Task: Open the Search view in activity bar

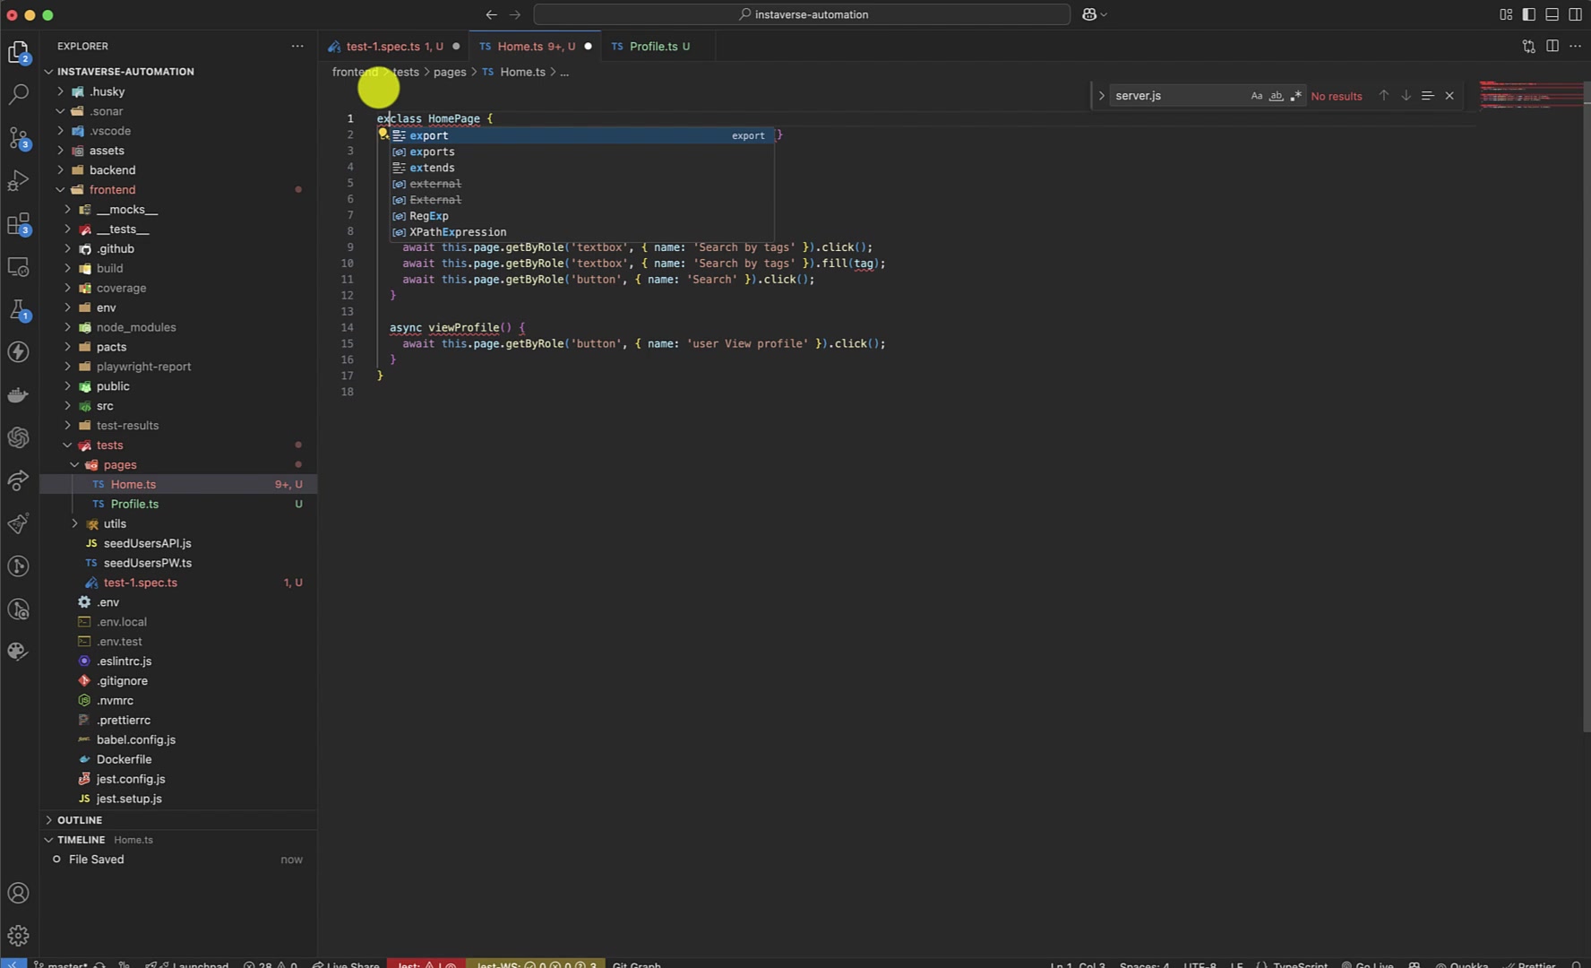Action: pos(18,94)
